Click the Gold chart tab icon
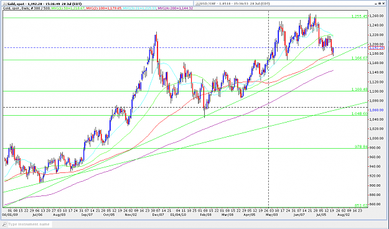 point(6,4)
